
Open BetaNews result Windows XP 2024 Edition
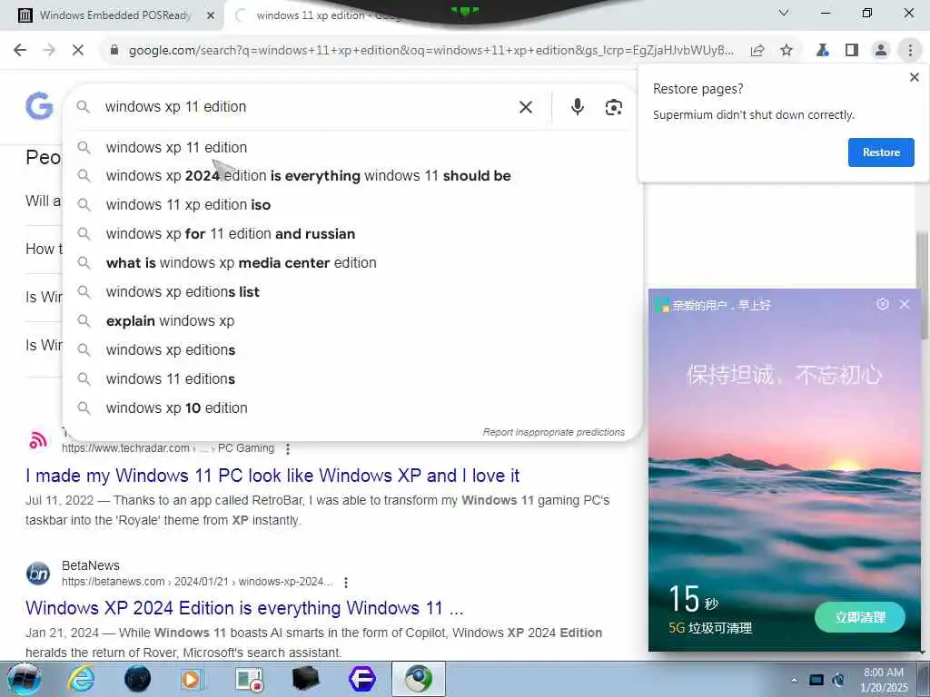coord(244,608)
